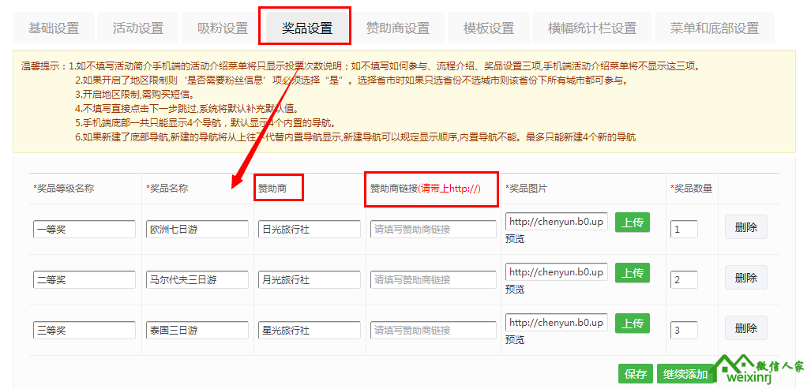Select the 吸粉设置 tab

(x=223, y=28)
